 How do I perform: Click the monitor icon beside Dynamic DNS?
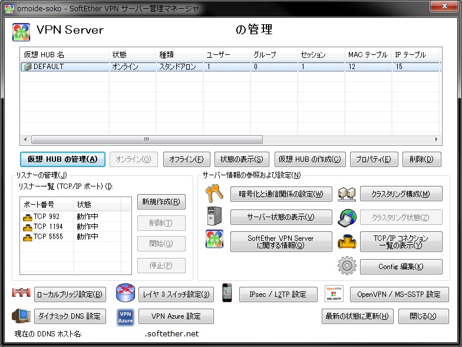[x=21, y=316]
